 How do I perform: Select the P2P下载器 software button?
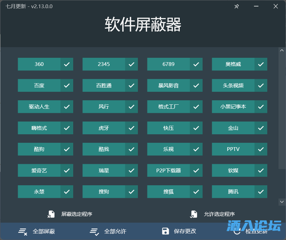(x=169, y=170)
